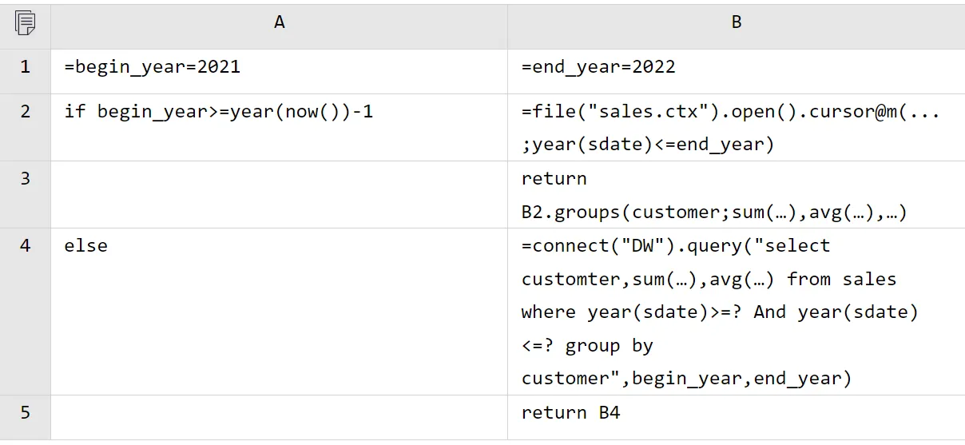Select cell B3 with return B2.groups

(x=736, y=194)
